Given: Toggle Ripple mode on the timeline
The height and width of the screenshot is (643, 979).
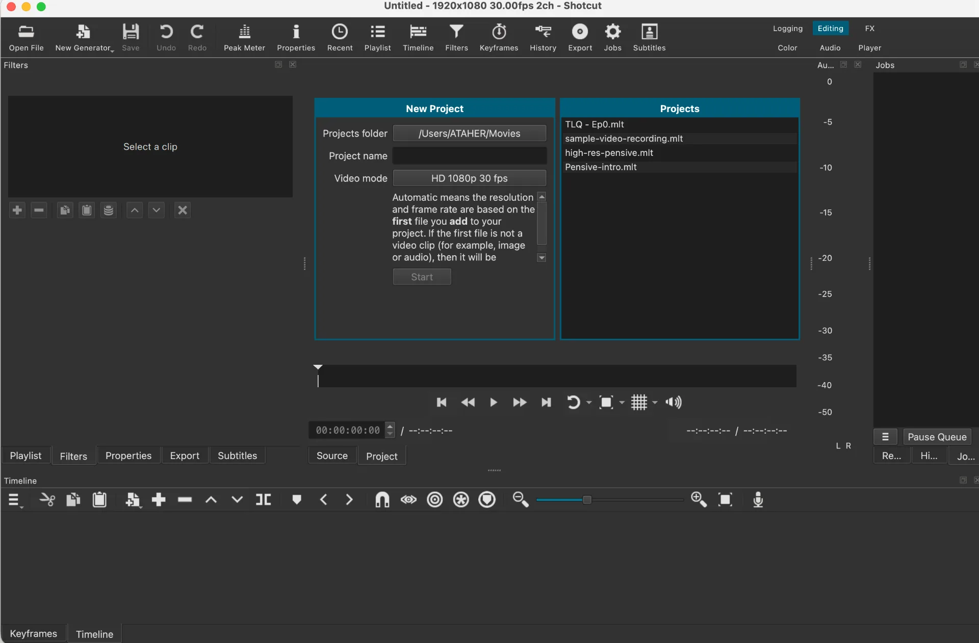Looking at the screenshot, I should (435, 500).
